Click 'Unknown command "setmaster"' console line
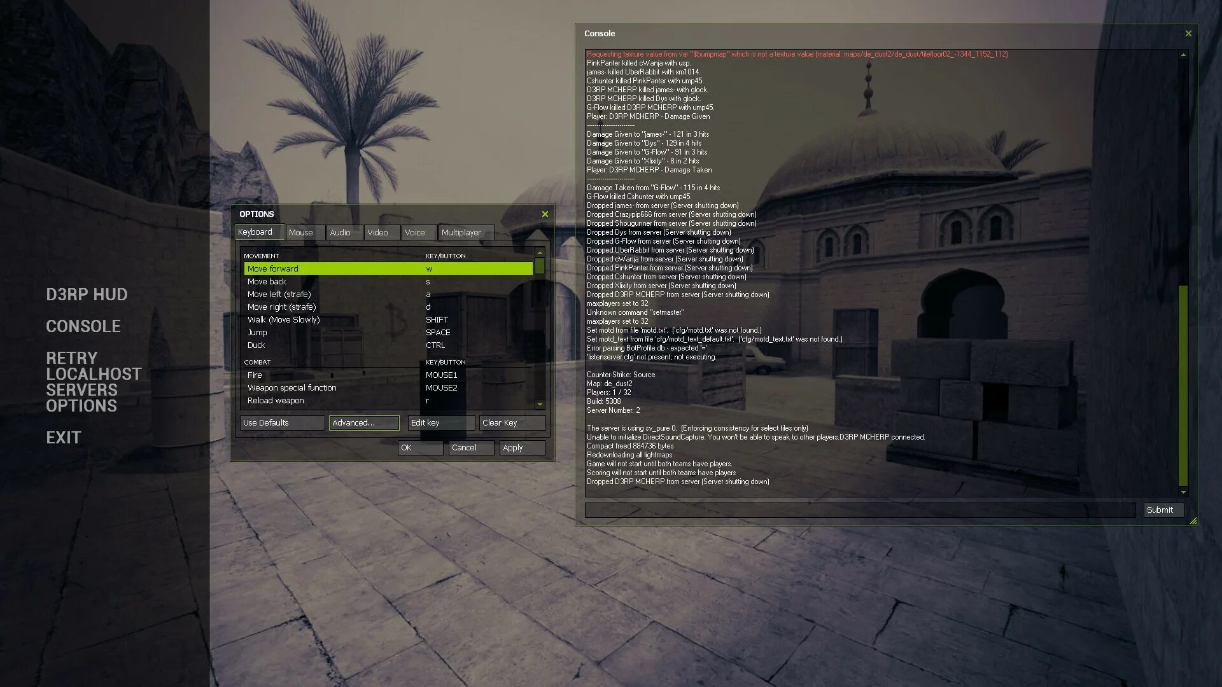 (x=635, y=312)
